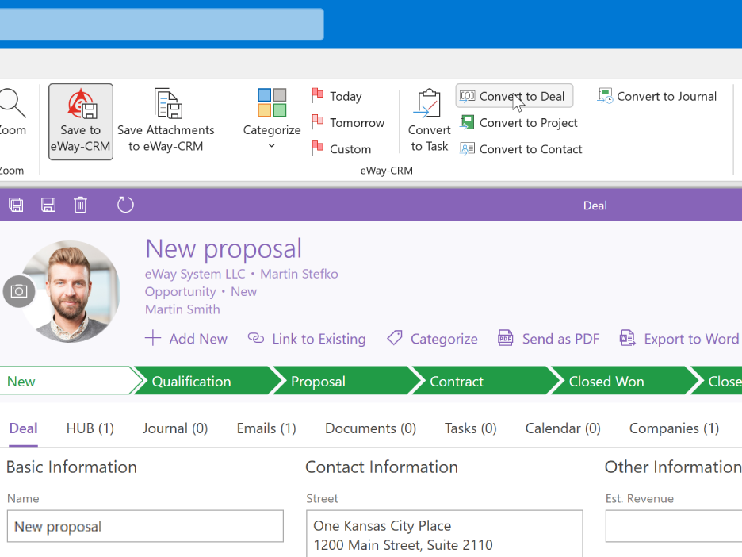
Task: Click the search bar in title area
Action: coord(162,24)
